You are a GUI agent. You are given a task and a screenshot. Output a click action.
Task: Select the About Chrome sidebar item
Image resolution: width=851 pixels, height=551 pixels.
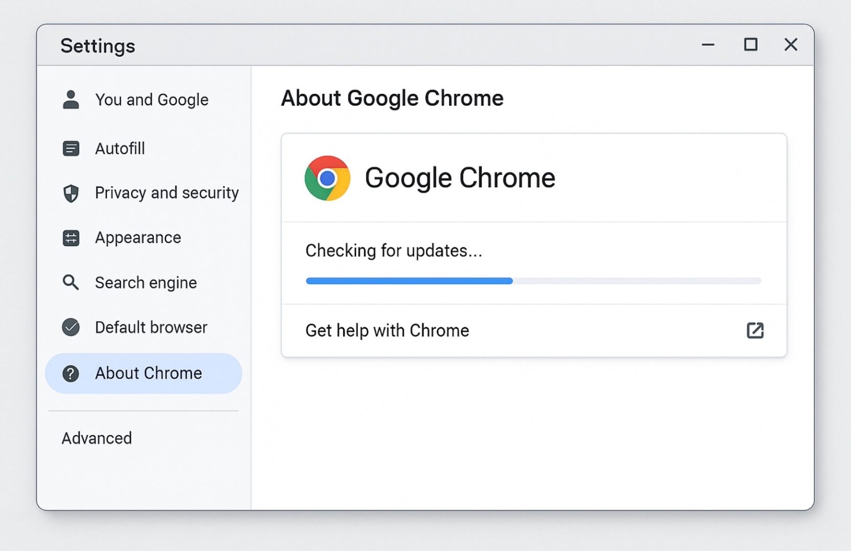point(144,373)
